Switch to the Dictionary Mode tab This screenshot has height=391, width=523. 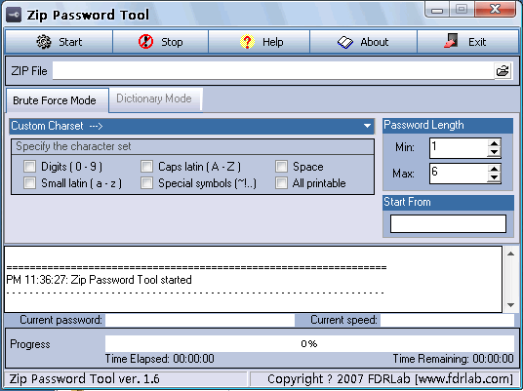click(155, 98)
